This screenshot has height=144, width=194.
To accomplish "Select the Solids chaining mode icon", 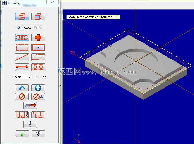I will (x=38, y=16).
